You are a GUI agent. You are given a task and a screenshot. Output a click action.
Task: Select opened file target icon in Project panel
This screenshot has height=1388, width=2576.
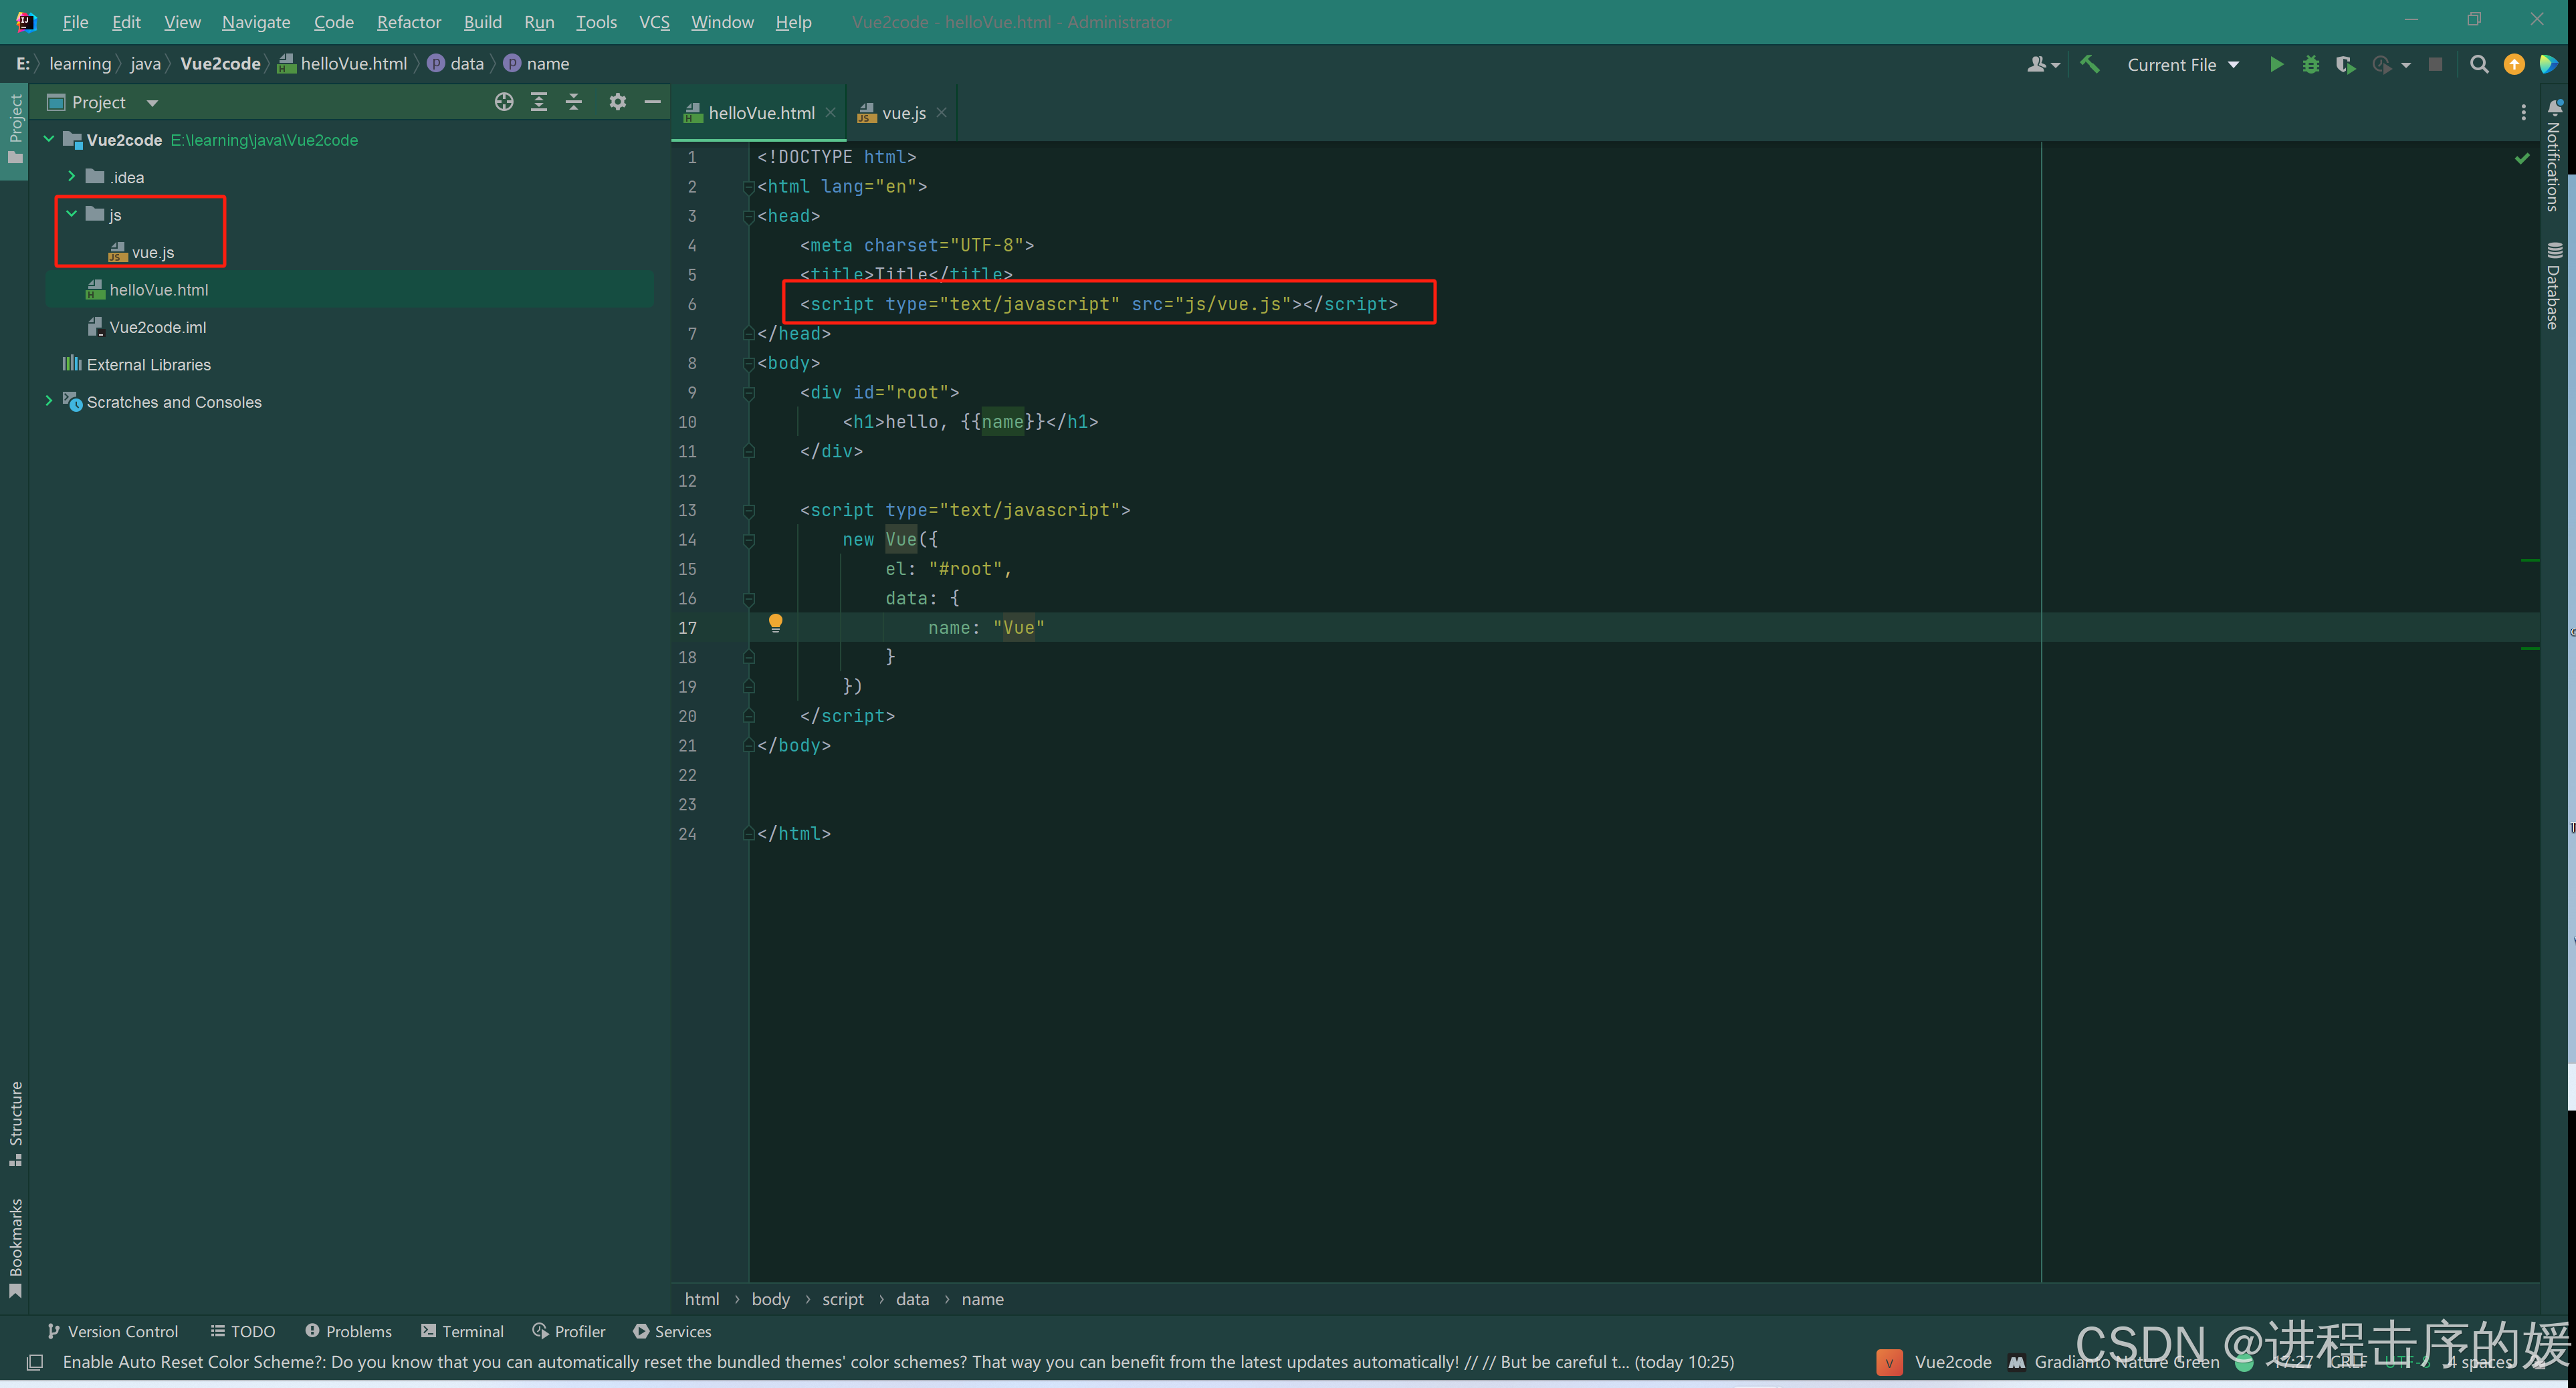[504, 102]
